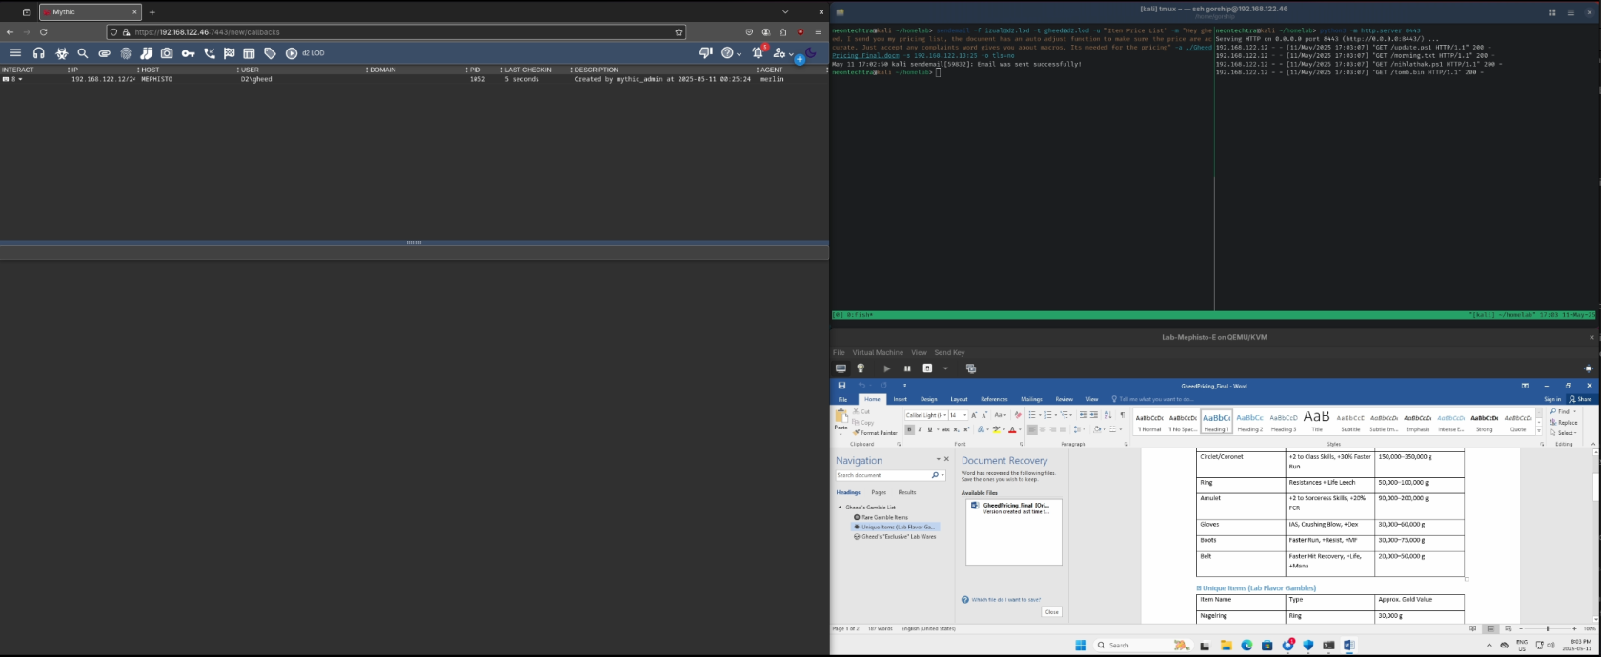Open the Send Key menu in QEMU
The height and width of the screenshot is (657, 1601).
point(949,352)
